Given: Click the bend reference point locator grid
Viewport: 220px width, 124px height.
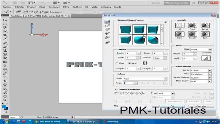Looking at the screenshot, I should 145,63.
